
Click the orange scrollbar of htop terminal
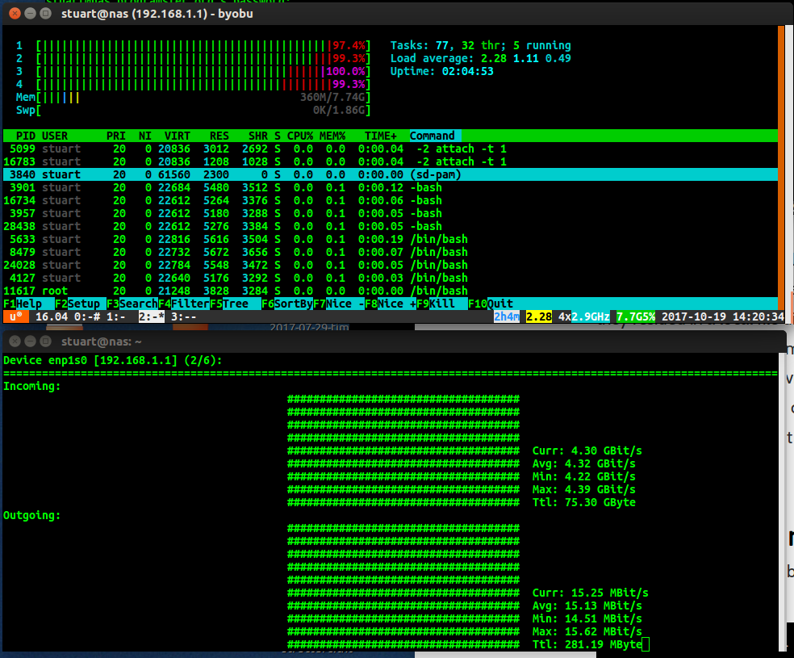[780, 161]
